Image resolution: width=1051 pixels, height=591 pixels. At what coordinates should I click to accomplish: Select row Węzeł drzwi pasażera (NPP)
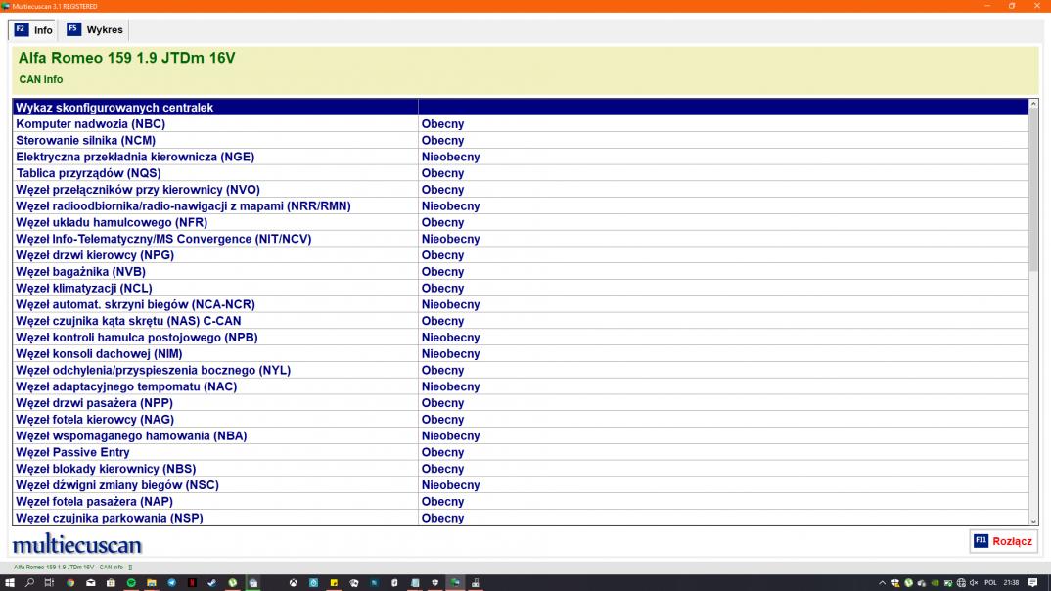pyautogui.click(x=521, y=403)
